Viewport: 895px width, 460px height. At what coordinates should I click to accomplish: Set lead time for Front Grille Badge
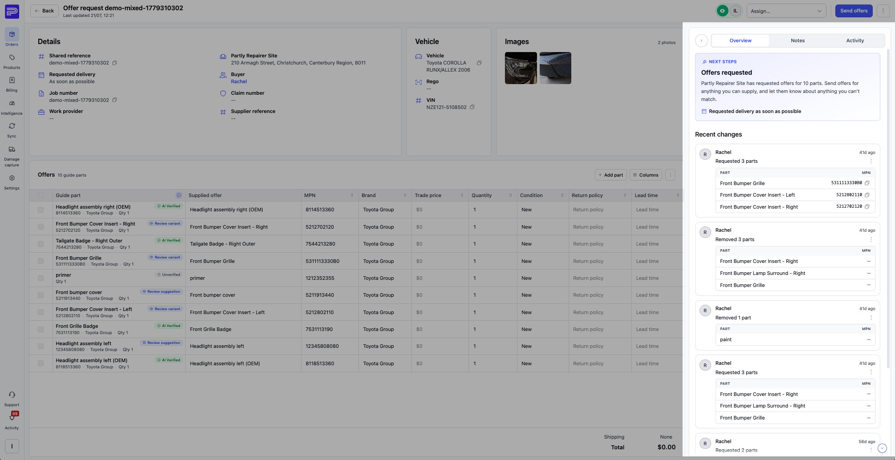pyautogui.click(x=657, y=329)
